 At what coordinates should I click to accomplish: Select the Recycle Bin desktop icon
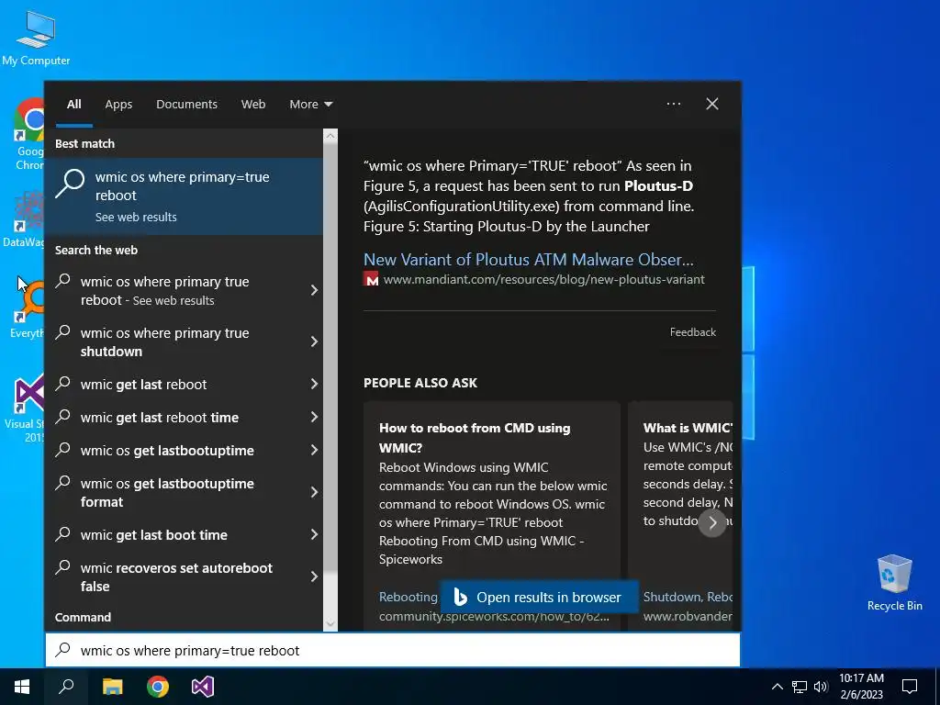[894, 582]
